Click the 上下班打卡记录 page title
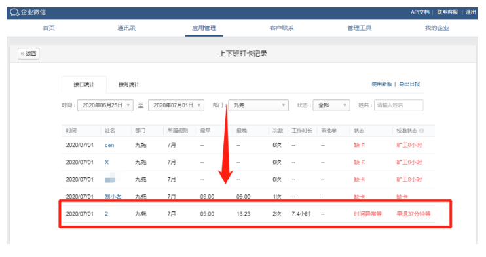 (x=243, y=54)
